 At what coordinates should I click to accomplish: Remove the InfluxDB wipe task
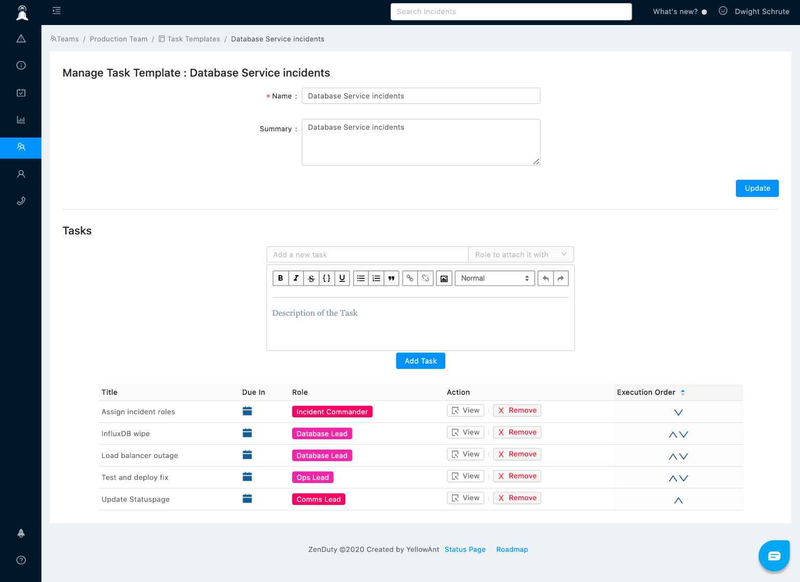517,432
